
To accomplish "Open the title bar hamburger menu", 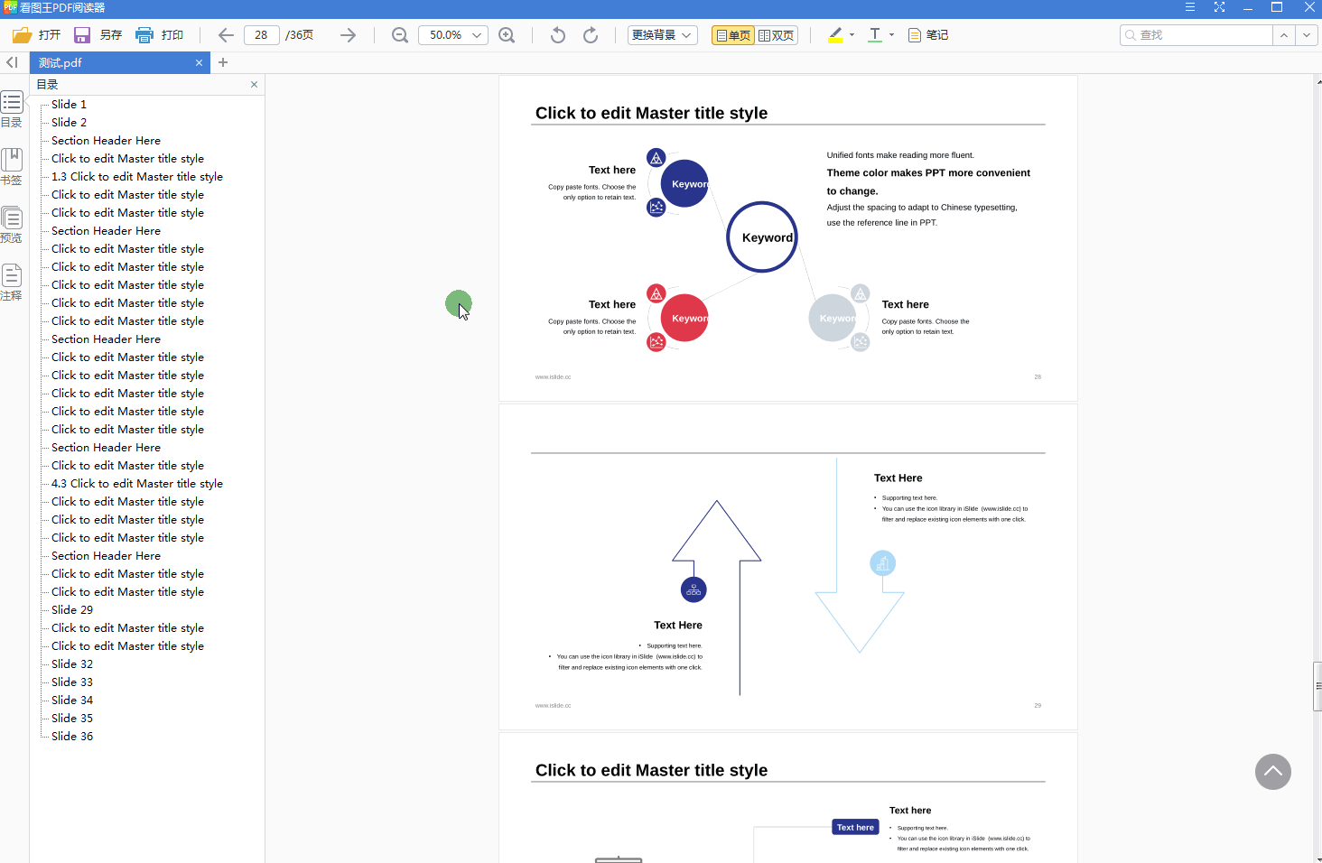I will tap(1190, 7).
